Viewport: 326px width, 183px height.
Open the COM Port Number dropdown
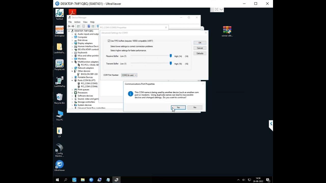(x=129, y=75)
